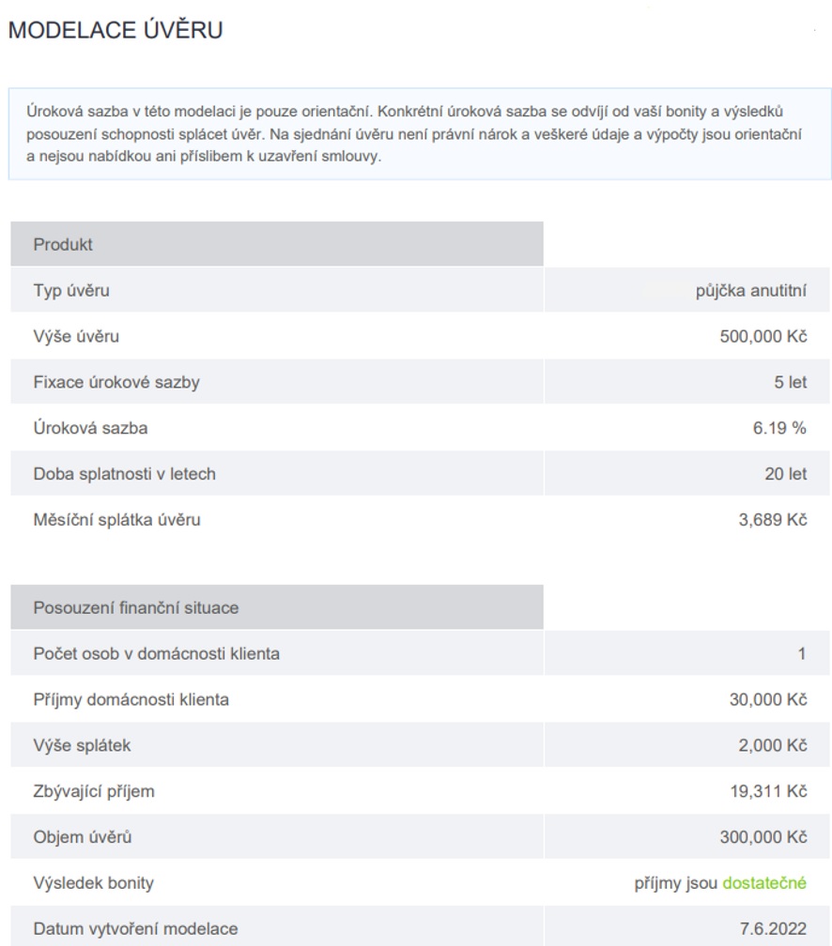
Task: Click the 19,311 Kč remaining income
Action: 768,791
